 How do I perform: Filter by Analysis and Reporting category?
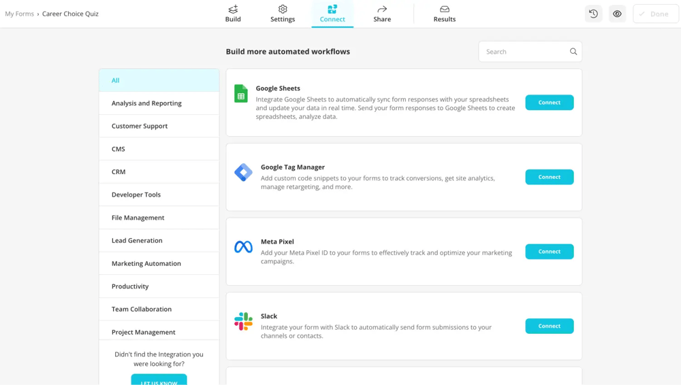pyautogui.click(x=146, y=103)
